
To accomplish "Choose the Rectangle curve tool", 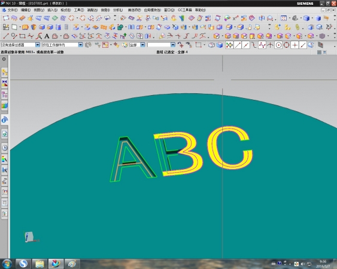I will pos(22,36).
